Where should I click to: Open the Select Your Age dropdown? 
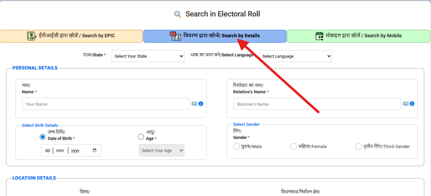[162, 150]
